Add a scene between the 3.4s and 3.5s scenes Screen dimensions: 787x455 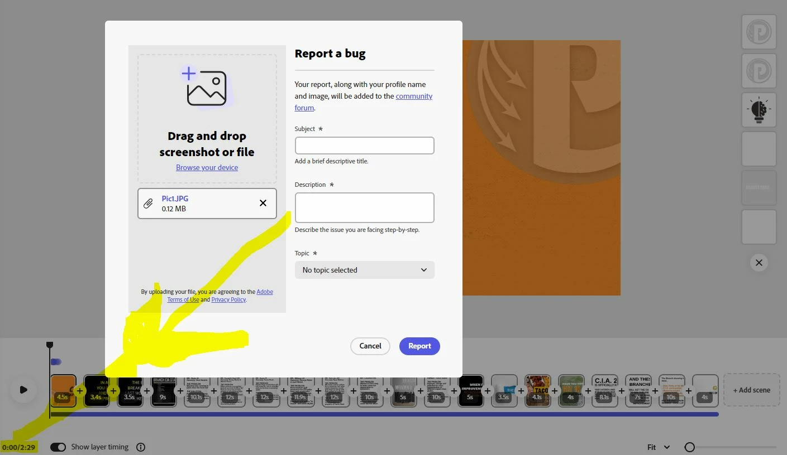[113, 391]
